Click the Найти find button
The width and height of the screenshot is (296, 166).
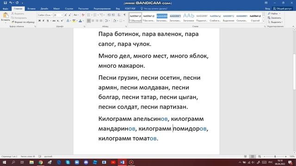(x=274, y=13)
